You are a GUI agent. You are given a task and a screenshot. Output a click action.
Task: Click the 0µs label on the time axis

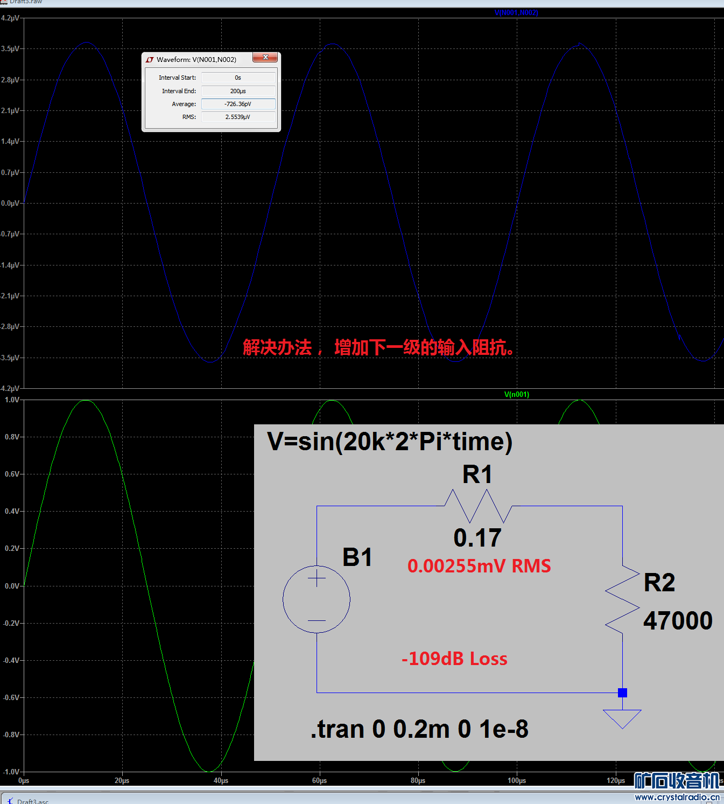point(24,780)
